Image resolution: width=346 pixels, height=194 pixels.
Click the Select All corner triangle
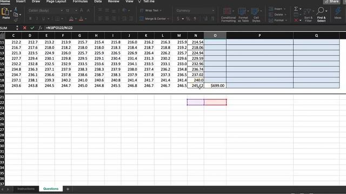(2, 36)
